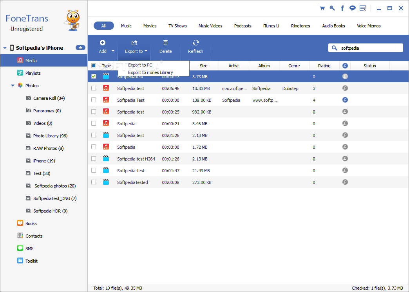Open the title bar menu icon
The image size is (409, 292).
[363, 8]
